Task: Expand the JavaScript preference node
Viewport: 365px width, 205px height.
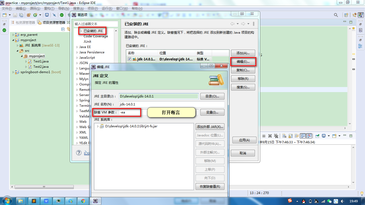Action: pyautogui.click(x=77, y=58)
